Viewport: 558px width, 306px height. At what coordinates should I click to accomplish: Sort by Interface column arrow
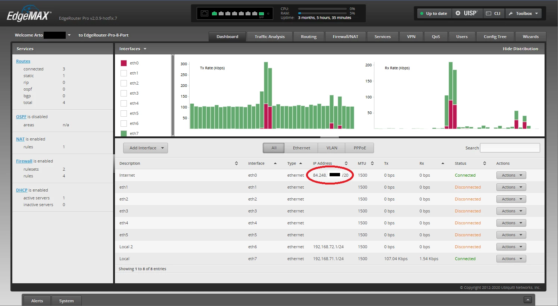(x=275, y=163)
